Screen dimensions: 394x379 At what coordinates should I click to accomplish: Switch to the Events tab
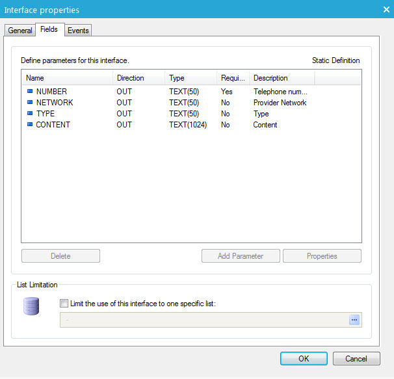78,31
